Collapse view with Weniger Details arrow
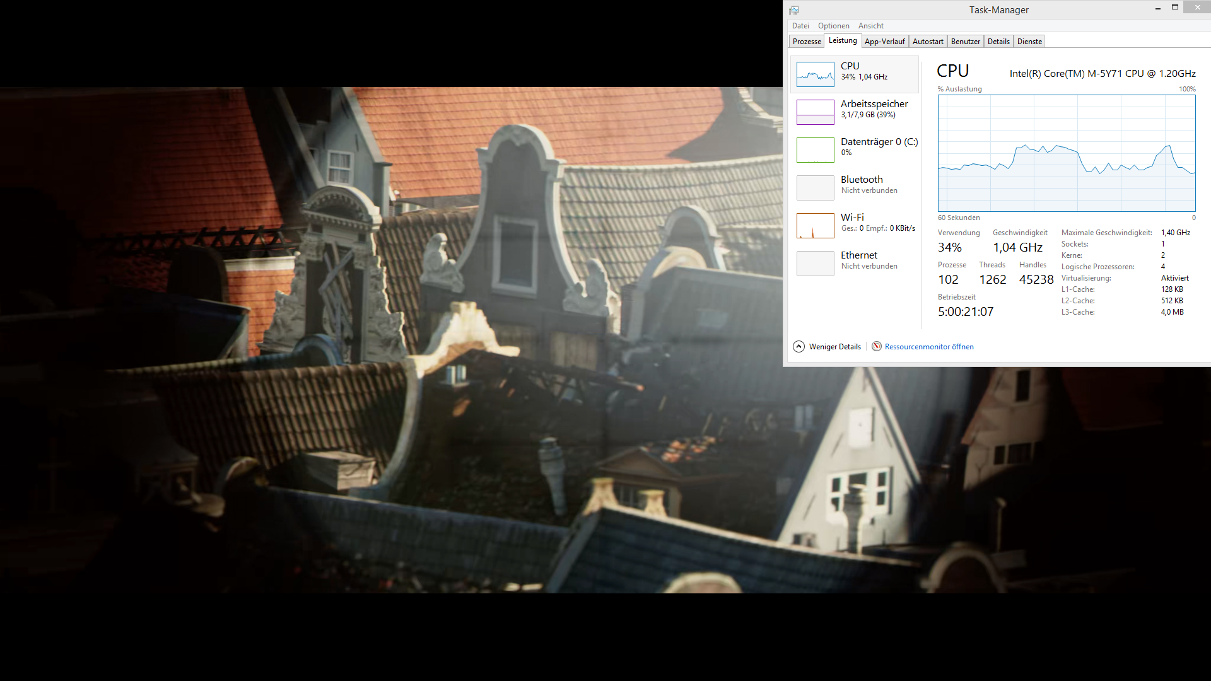Image resolution: width=1211 pixels, height=681 pixels. 799,346
